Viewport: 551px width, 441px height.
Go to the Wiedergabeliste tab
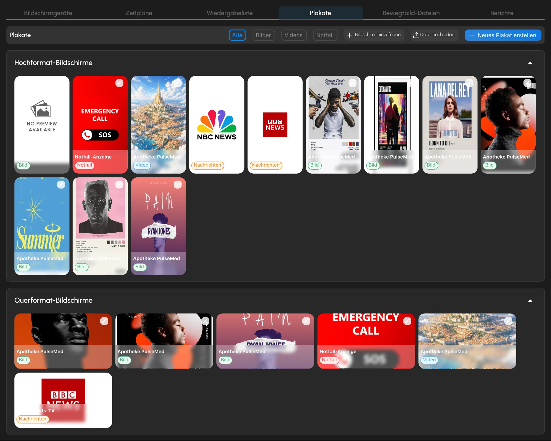point(229,13)
